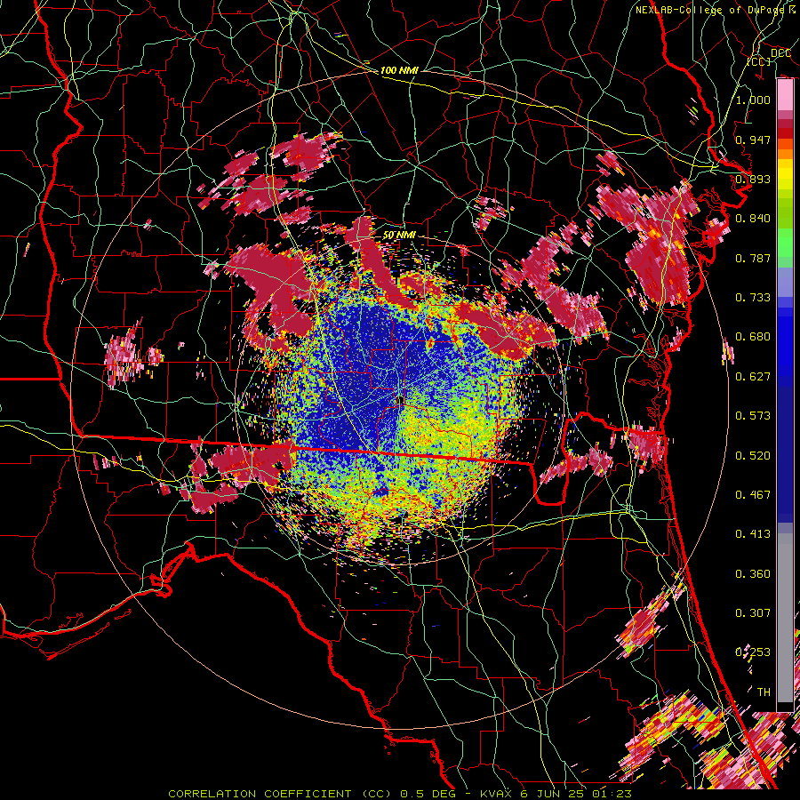Click the 0.787 value on the scale
This screenshot has height=800, width=800.
pyautogui.click(x=753, y=258)
